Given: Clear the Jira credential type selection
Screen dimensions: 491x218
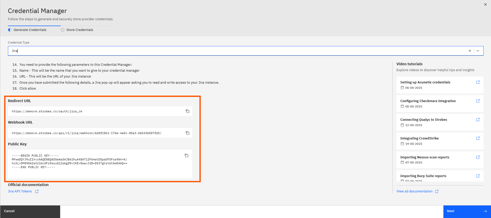Looking at the screenshot, I should tap(470, 51).
